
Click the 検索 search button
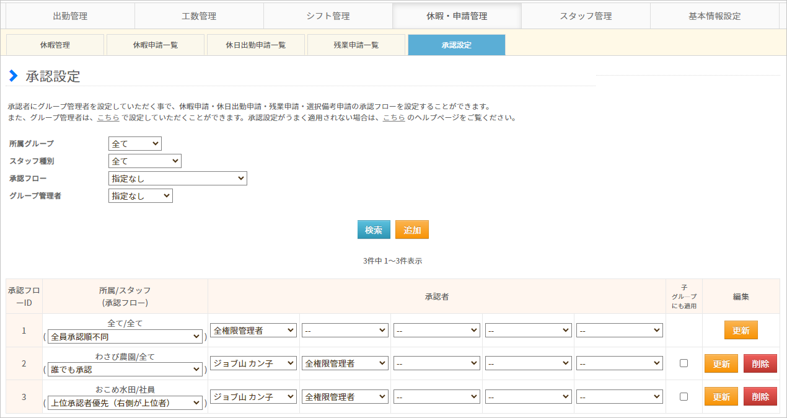pos(374,229)
